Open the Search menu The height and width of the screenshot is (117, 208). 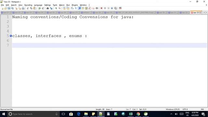(x=14, y=5)
